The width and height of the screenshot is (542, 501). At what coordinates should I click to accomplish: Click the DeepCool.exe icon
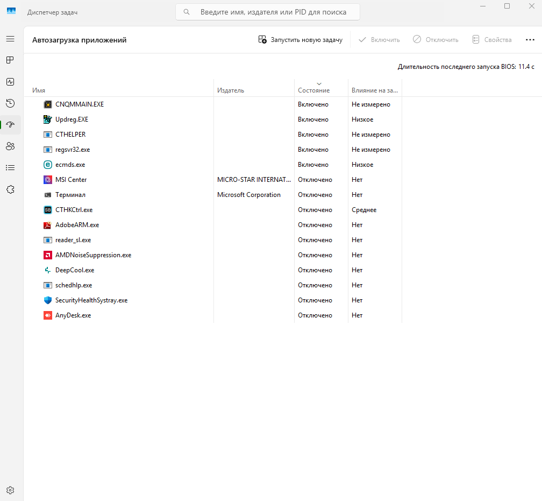[48, 270]
